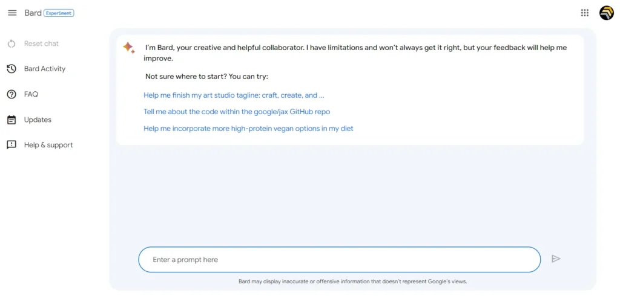This screenshot has height=296, width=620.
Task: Choose the google/jax GitHub repo suggestion
Action: pos(237,112)
